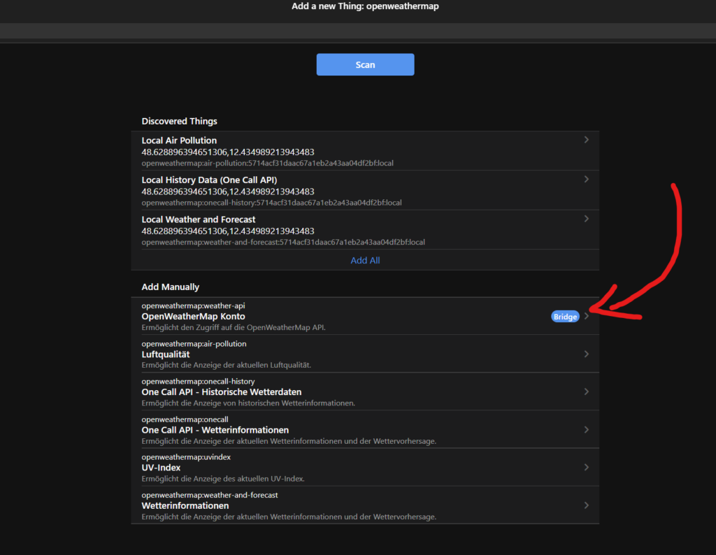Open chevron for Wetterinformationen forecast row
Screen dimensions: 716x555
587,505
